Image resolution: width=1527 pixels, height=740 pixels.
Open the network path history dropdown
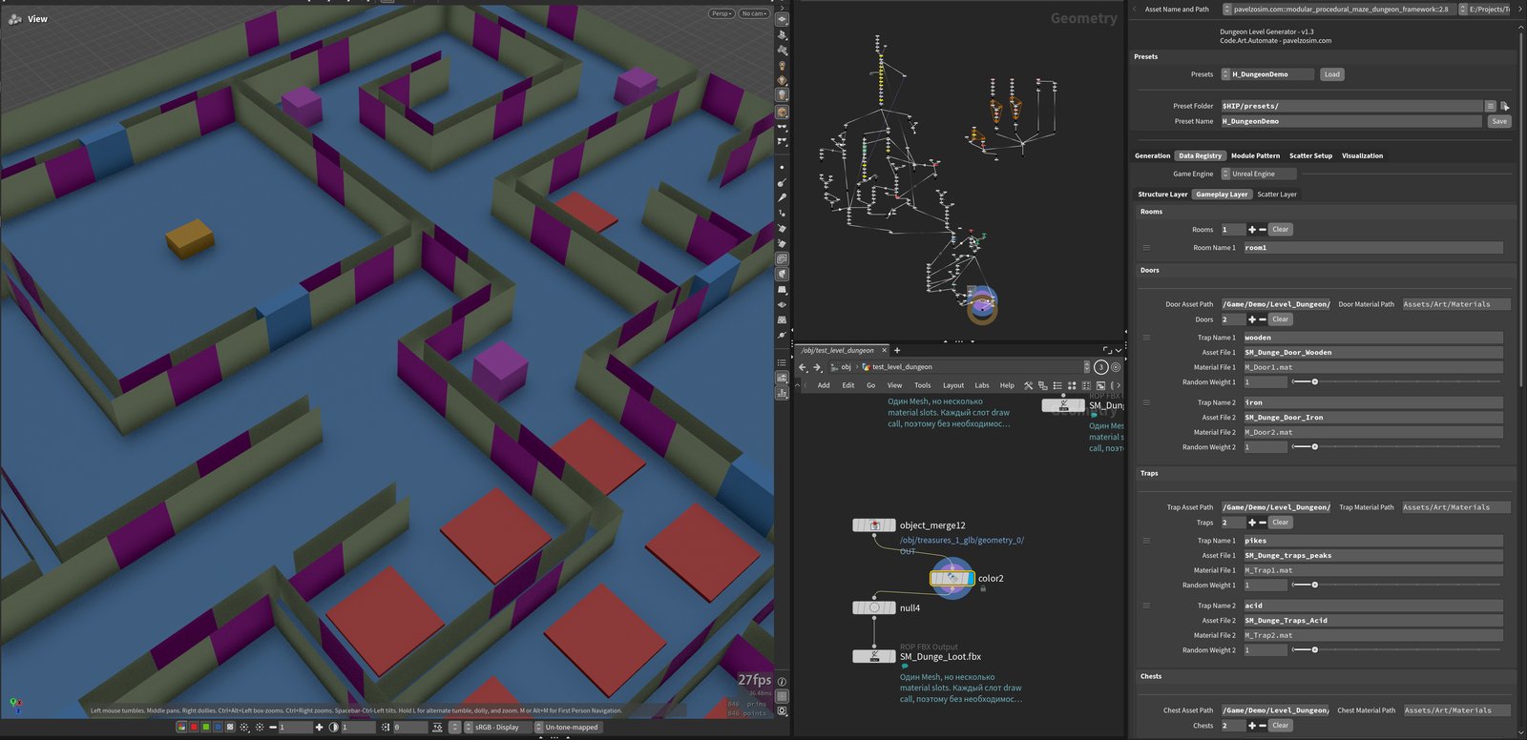click(1086, 366)
